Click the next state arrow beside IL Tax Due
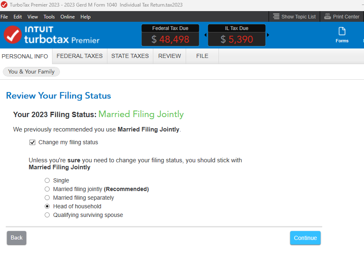The width and height of the screenshot is (364, 265). [x=268, y=35]
